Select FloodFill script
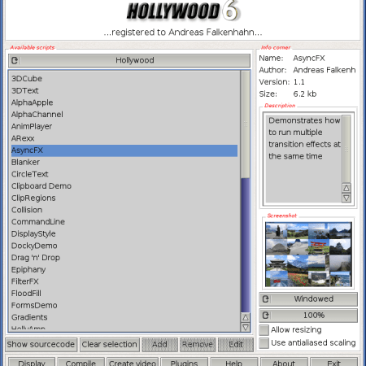 [124, 294]
